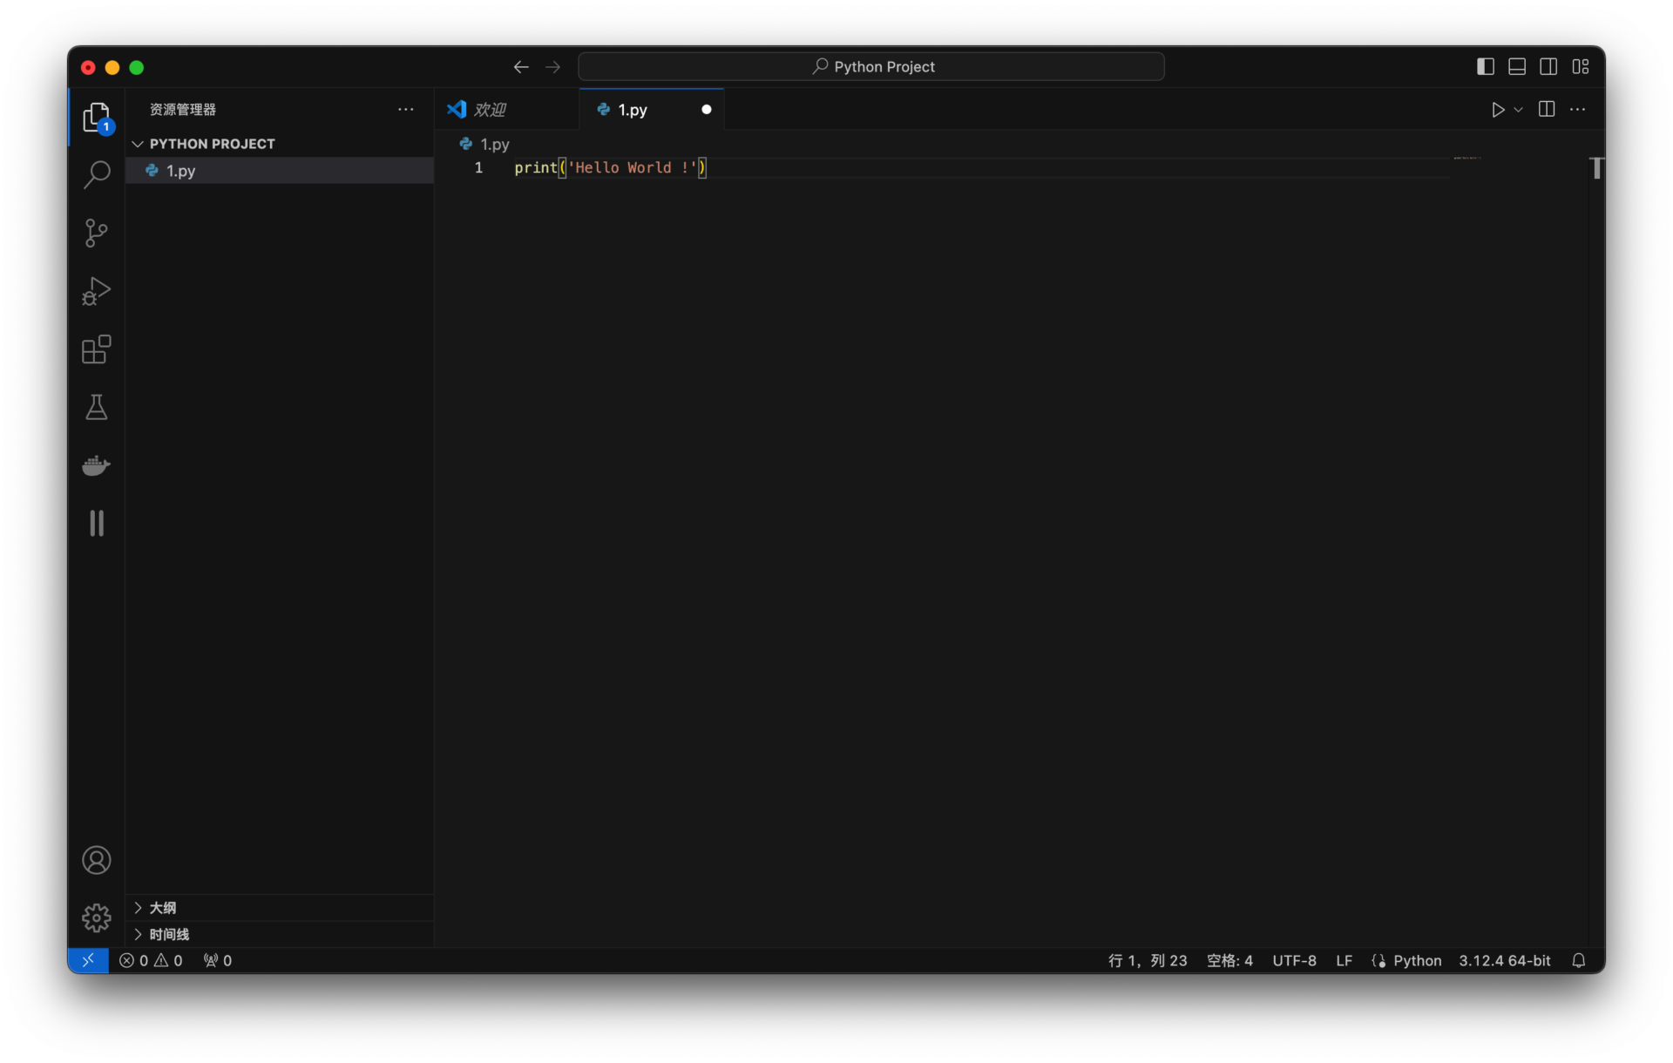Expand the 时间线 timeline section

280,934
